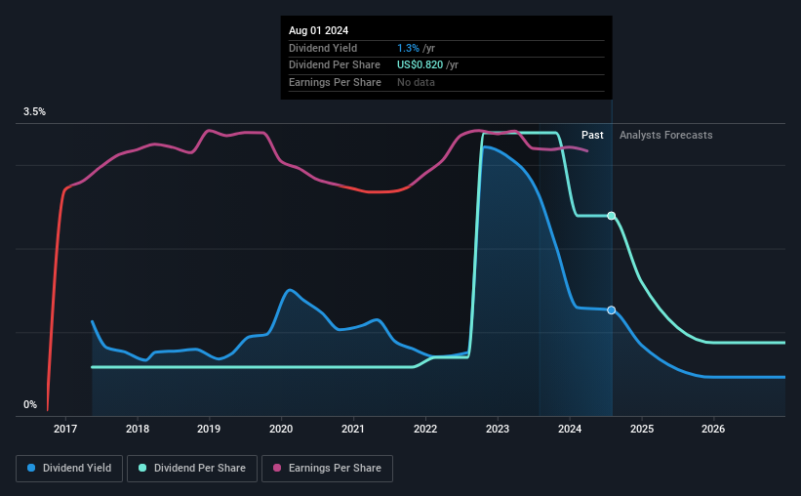Toggle the Dividend Yield legend button

tap(69, 469)
